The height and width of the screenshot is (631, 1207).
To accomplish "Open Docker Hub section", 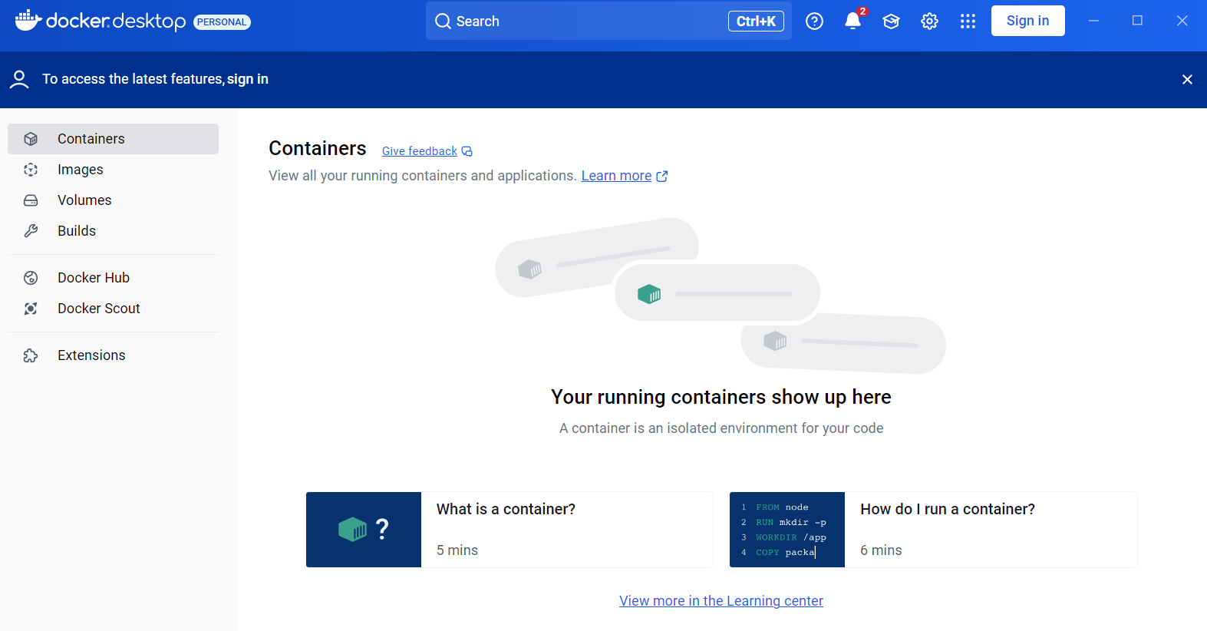I will (x=113, y=278).
